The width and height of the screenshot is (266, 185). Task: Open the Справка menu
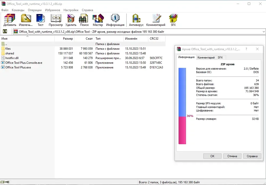[87, 10]
